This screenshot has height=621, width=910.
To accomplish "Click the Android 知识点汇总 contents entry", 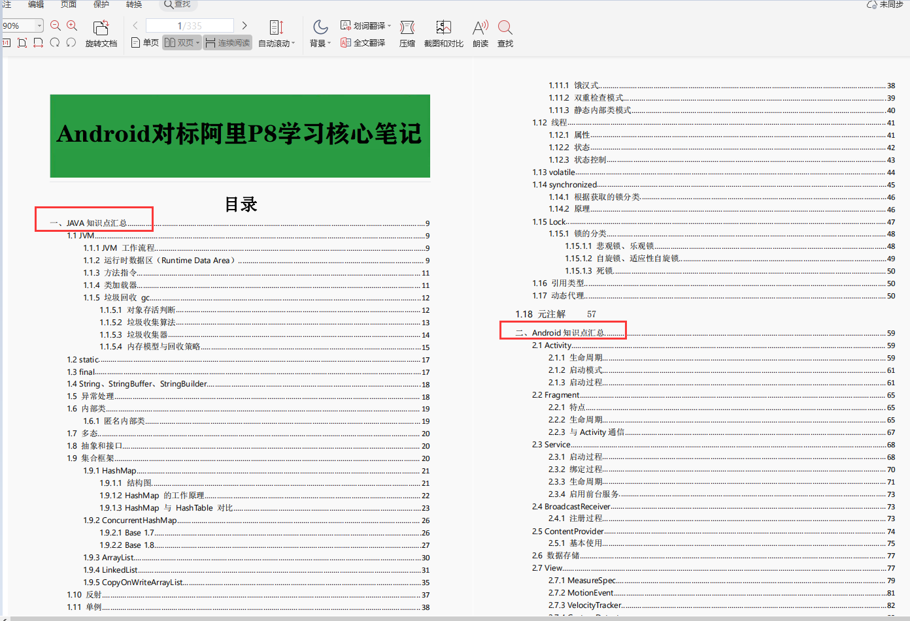I will pos(567,333).
